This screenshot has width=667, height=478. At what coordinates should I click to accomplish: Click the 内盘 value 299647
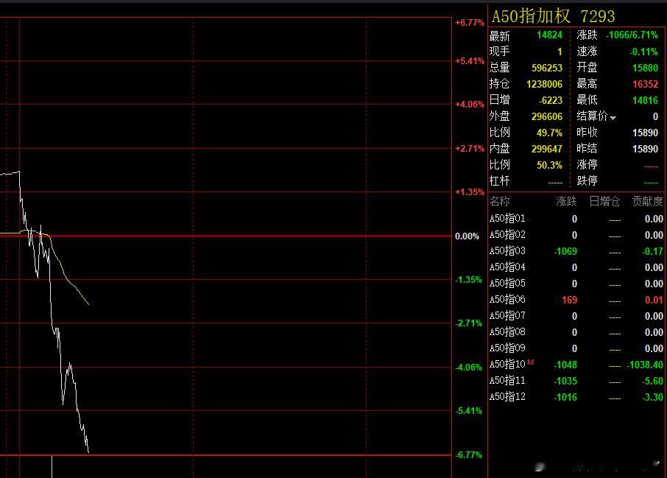[546, 149]
